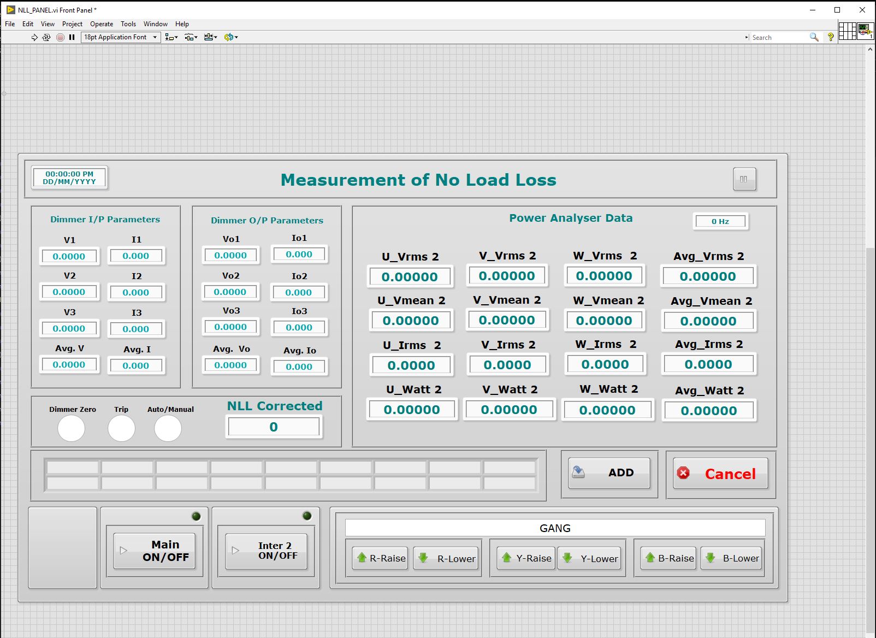This screenshot has width=876, height=638.
Task: Maximize the LabVIEW window
Action: tap(837, 10)
